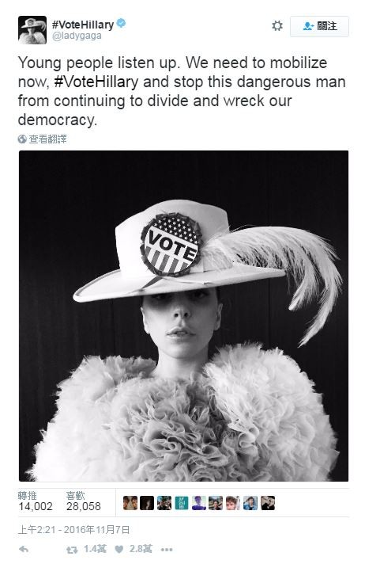Click the blue verified badge
The height and width of the screenshot is (564, 365).
122,24
